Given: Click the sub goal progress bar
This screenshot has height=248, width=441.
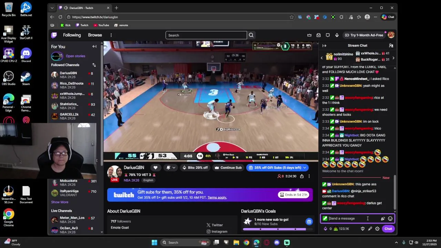Looking at the screenshot, I should click(277, 229).
